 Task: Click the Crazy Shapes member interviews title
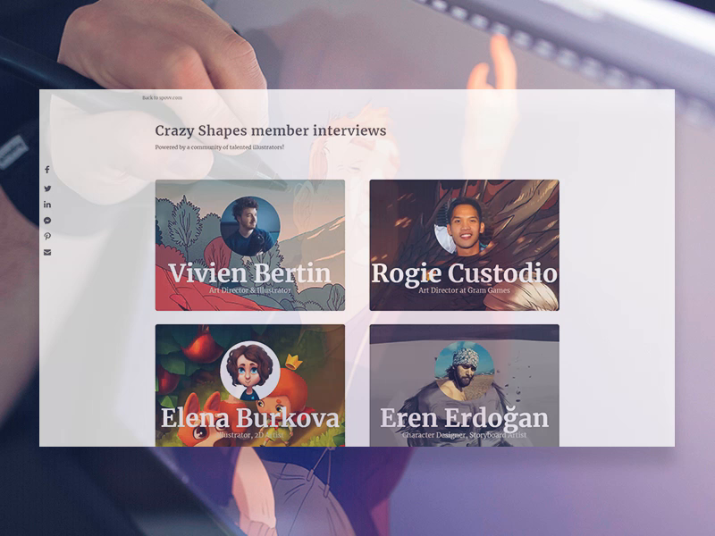(x=271, y=130)
